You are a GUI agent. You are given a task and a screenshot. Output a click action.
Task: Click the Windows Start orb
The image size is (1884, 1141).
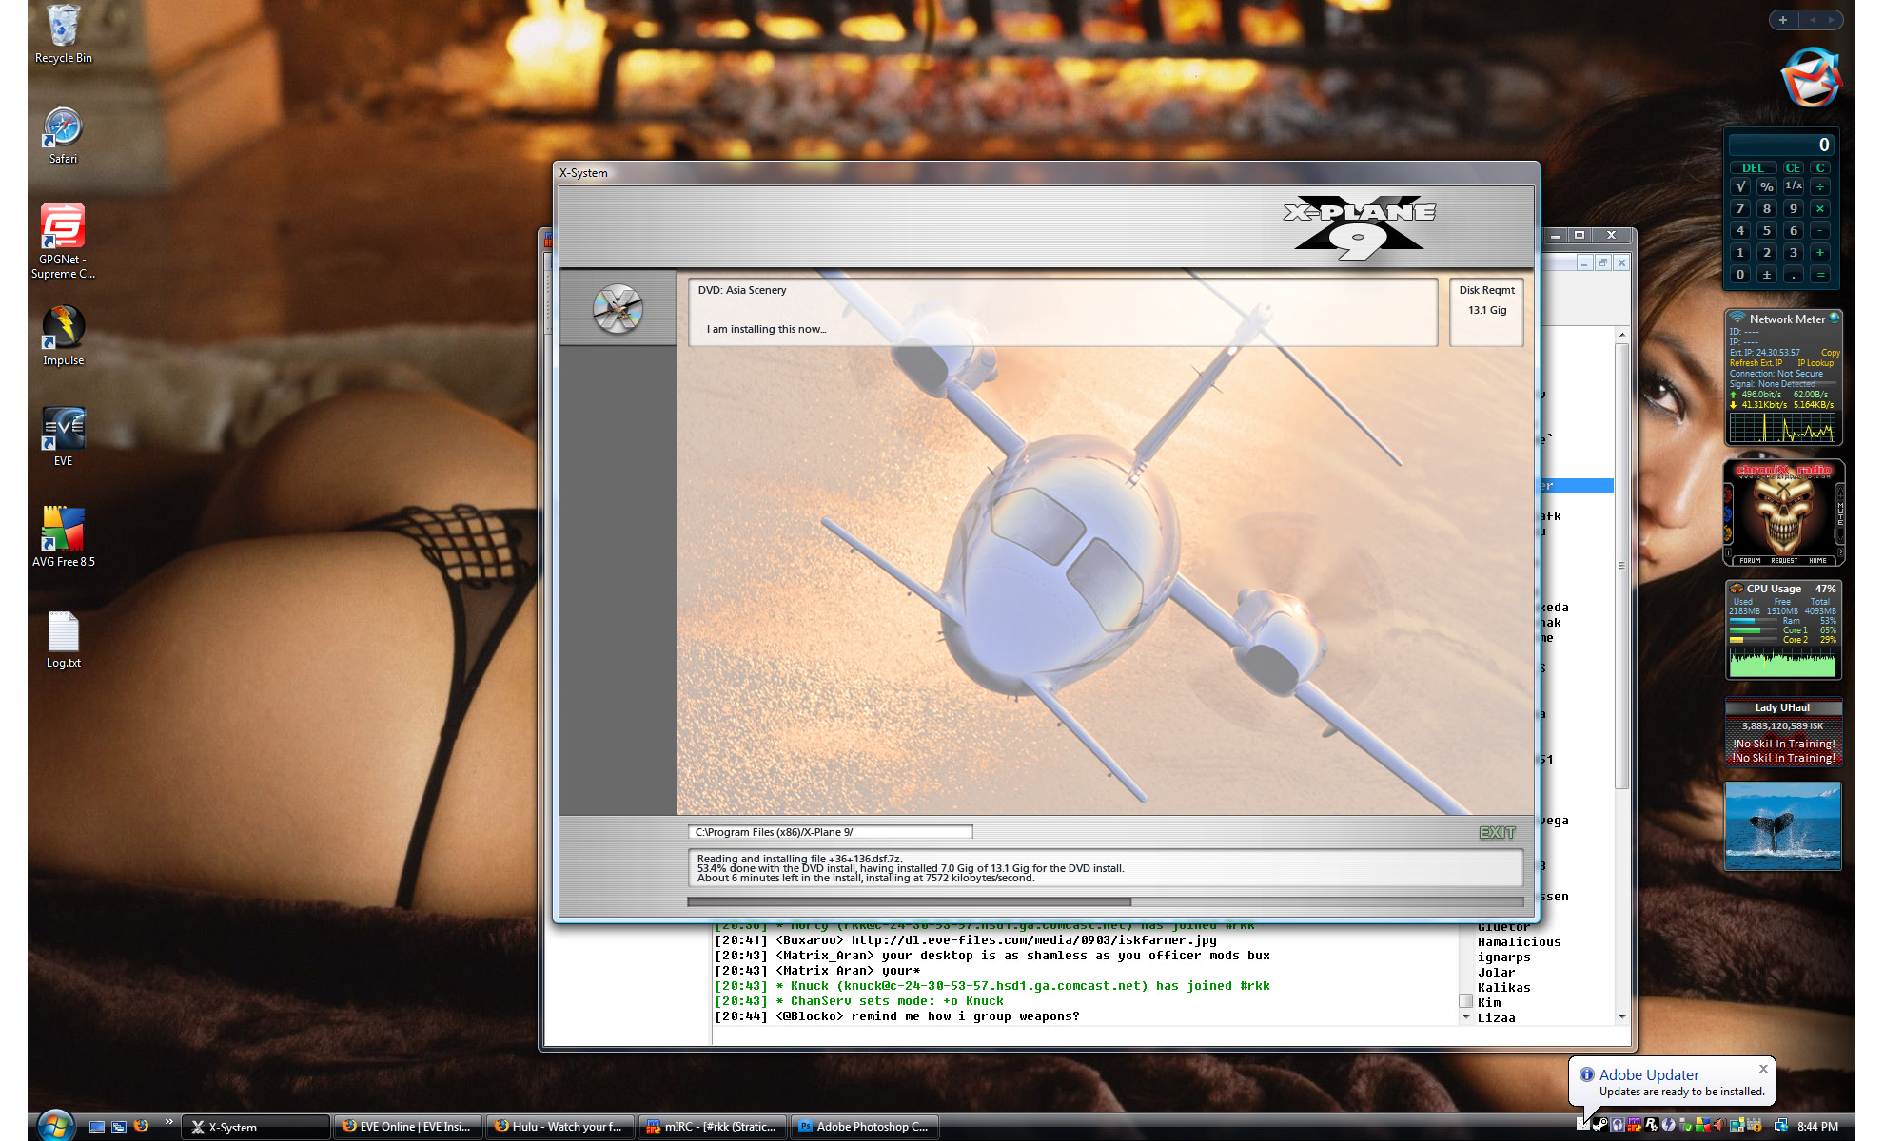coord(55,1126)
